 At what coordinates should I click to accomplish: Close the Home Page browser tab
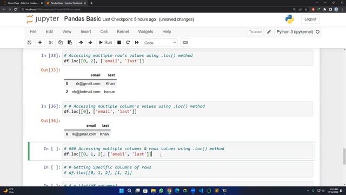(x=42, y=3)
